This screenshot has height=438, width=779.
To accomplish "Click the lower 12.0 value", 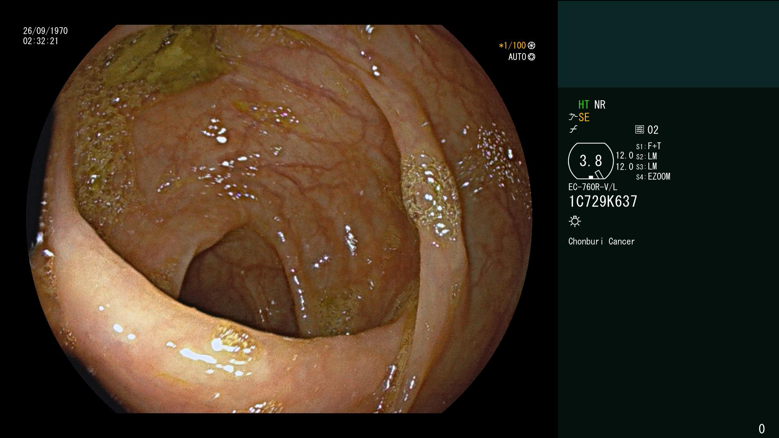I will (624, 166).
